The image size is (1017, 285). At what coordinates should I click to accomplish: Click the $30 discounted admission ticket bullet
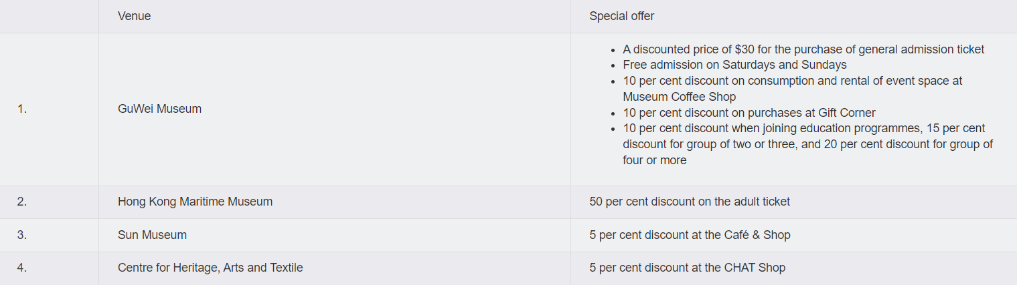coord(803,49)
